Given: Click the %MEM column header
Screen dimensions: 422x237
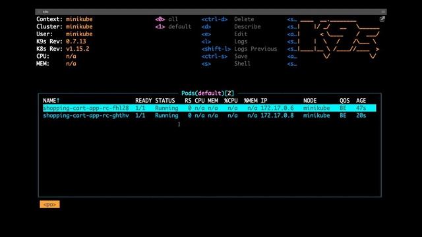Looking at the screenshot, I should point(251,101).
